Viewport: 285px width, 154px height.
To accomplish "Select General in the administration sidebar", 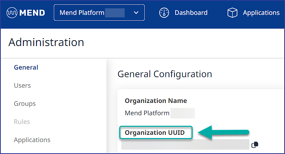I will [26, 67].
